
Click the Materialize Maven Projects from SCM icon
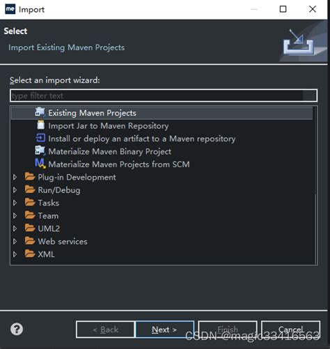click(x=40, y=164)
